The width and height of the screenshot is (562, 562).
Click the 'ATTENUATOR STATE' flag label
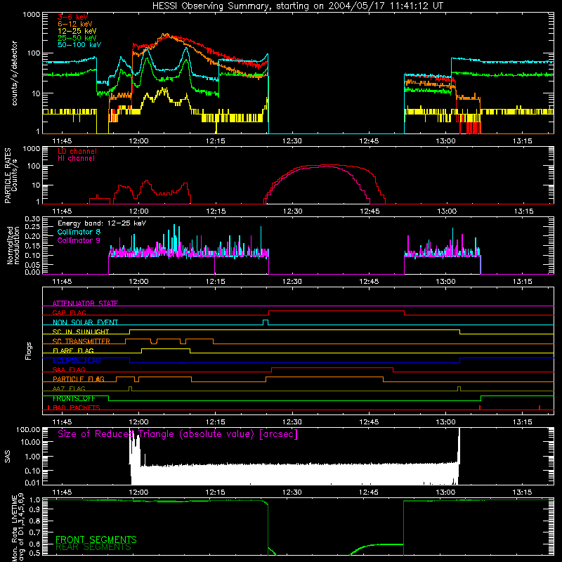pos(85,303)
